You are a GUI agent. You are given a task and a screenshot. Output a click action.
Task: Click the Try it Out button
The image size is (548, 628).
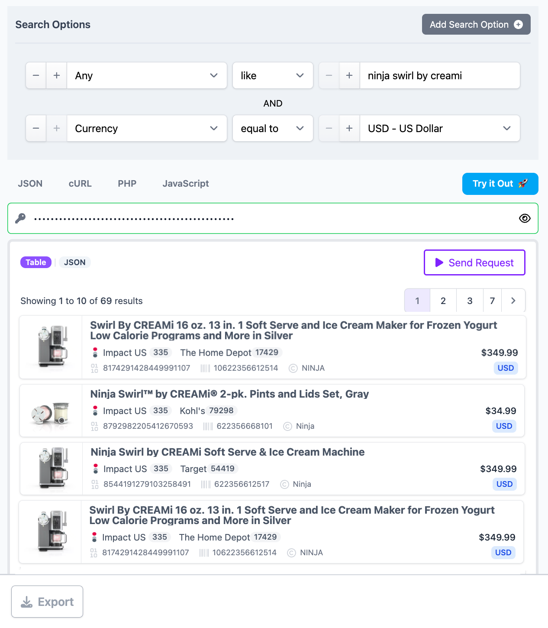pos(500,184)
